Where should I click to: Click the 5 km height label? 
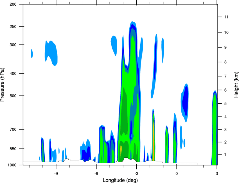click(x=226, y=104)
